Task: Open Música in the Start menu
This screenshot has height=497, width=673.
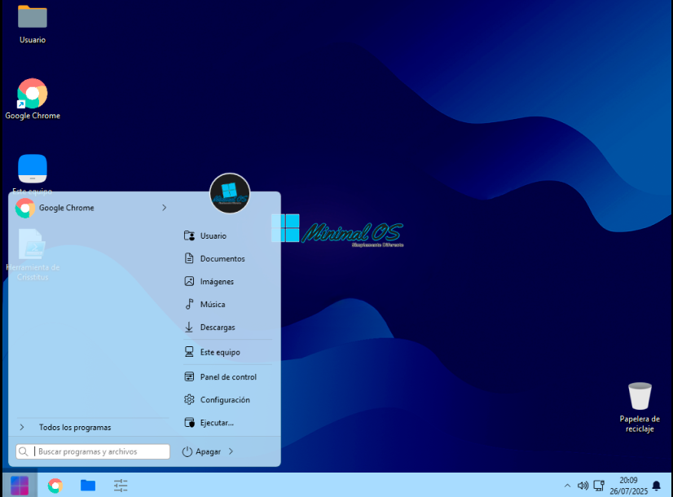Action: coord(228,304)
